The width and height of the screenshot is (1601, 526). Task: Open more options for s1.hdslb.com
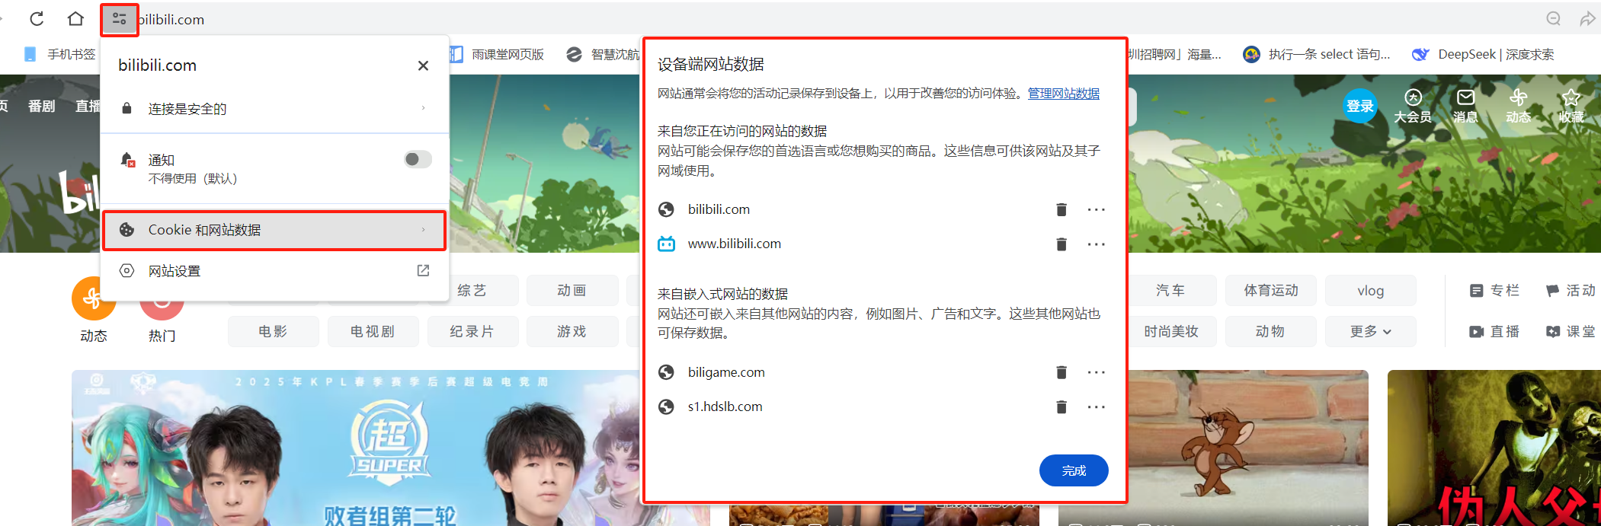pos(1096,406)
